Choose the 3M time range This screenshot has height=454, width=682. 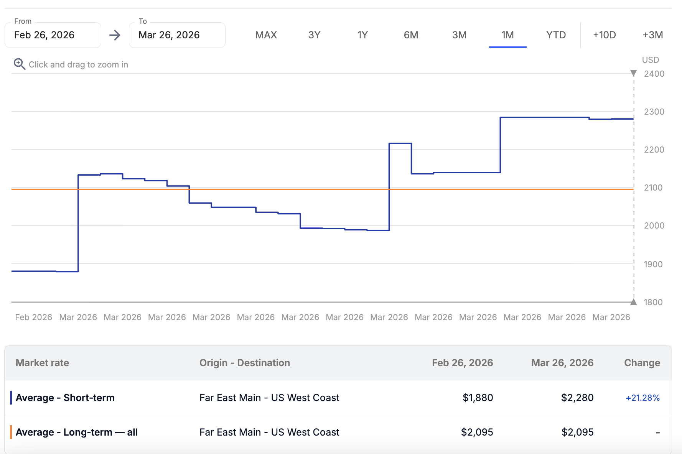pyautogui.click(x=459, y=35)
